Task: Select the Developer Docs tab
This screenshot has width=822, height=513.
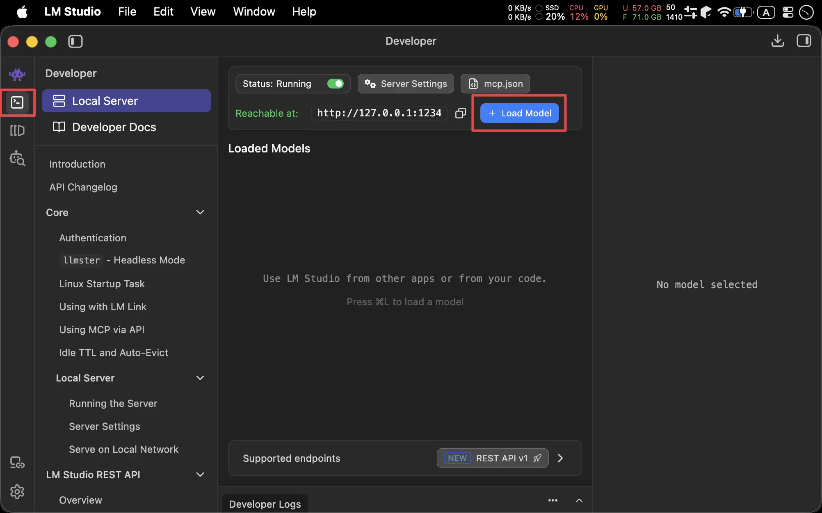Action: click(x=126, y=127)
